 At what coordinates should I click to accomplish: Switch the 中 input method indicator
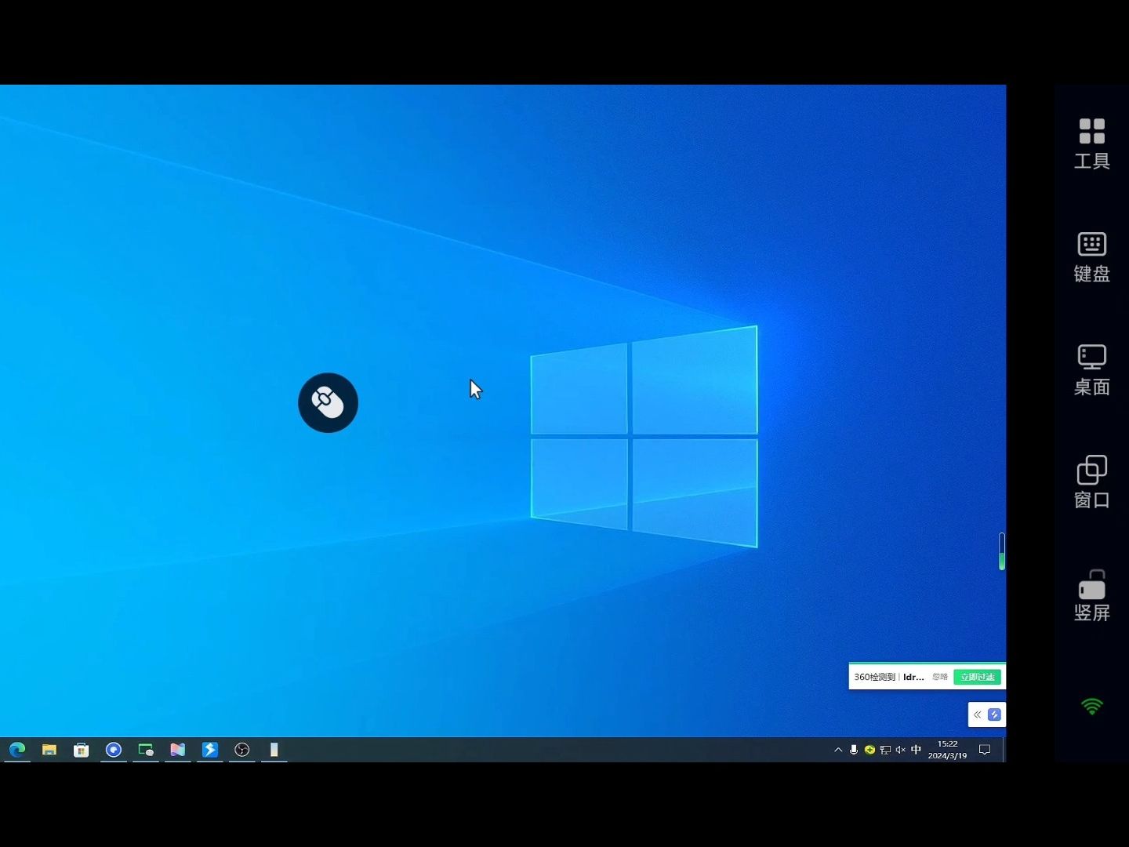point(916,750)
